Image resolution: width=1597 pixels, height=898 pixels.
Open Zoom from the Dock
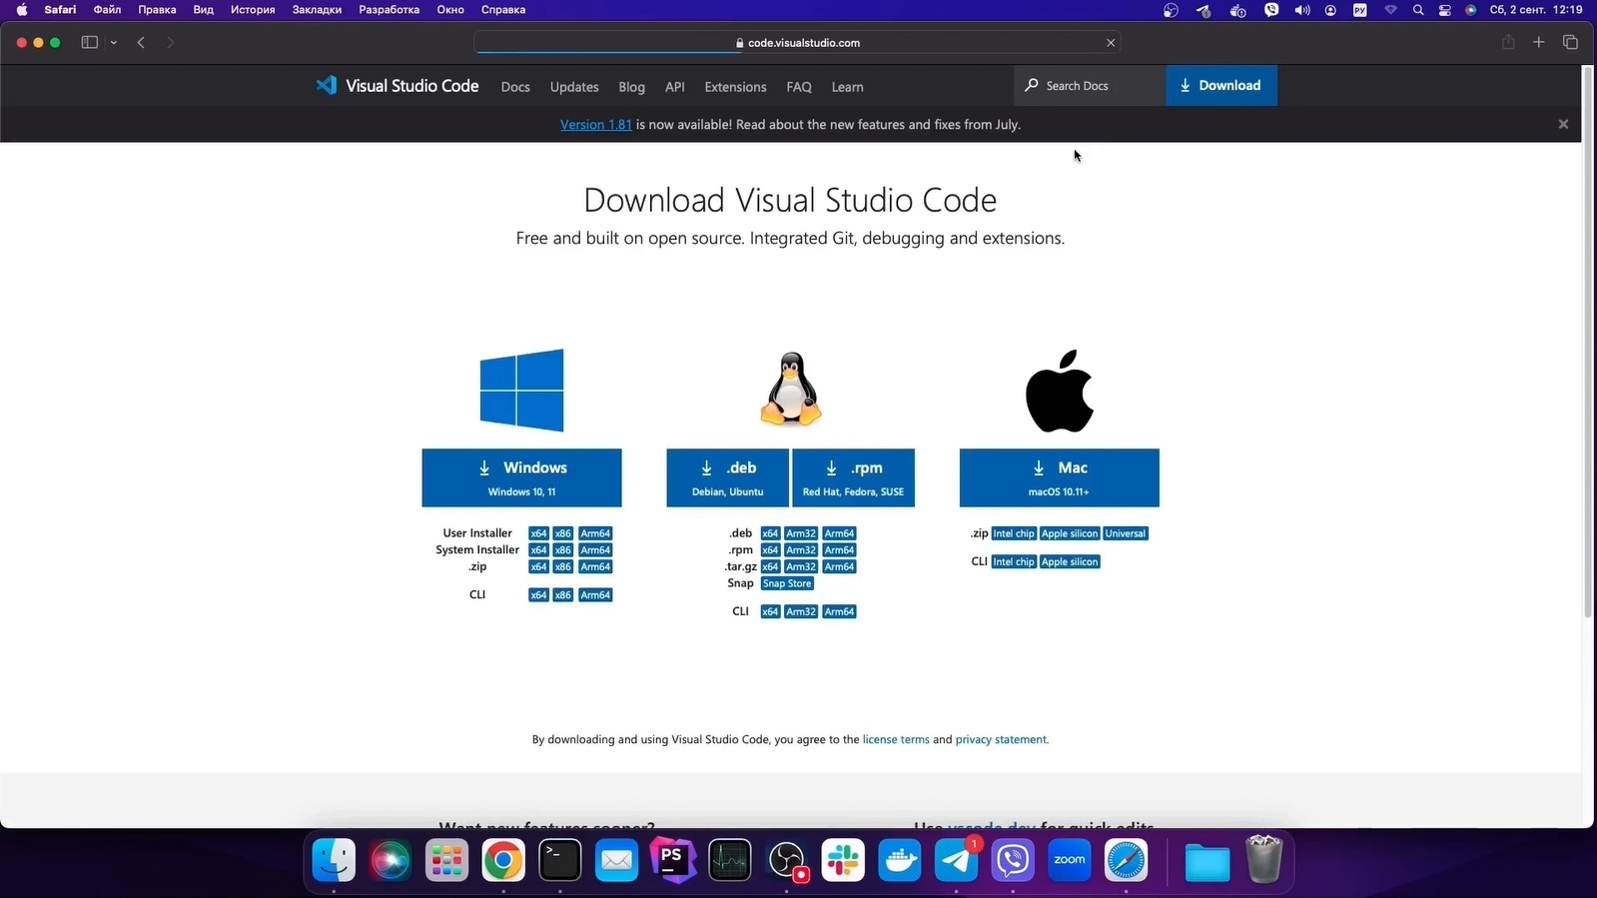coord(1070,860)
